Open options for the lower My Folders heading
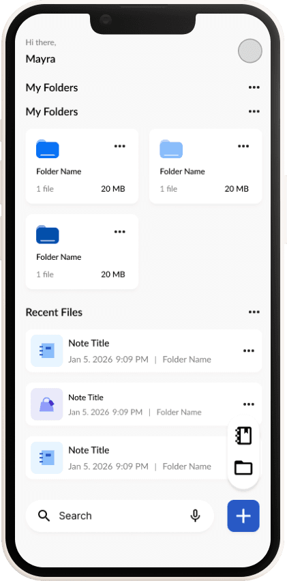Screen dimensions: 287x581 click(x=254, y=112)
